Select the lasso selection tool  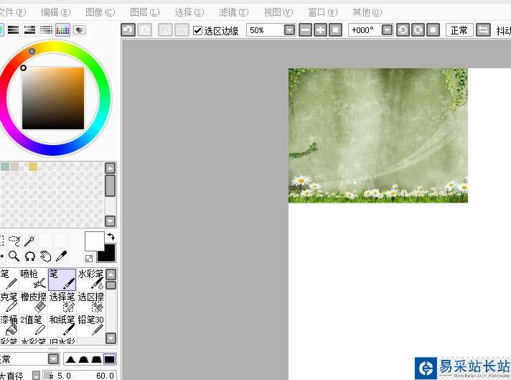coord(14,241)
